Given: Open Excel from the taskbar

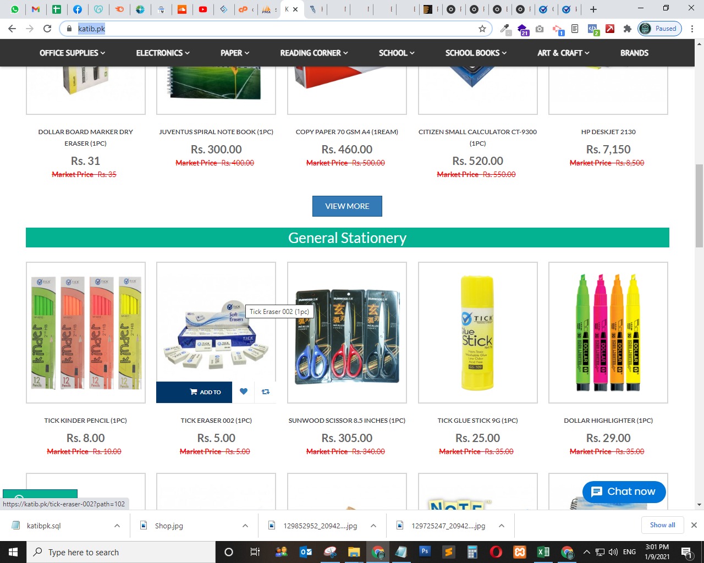Looking at the screenshot, I should (x=543, y=552).
